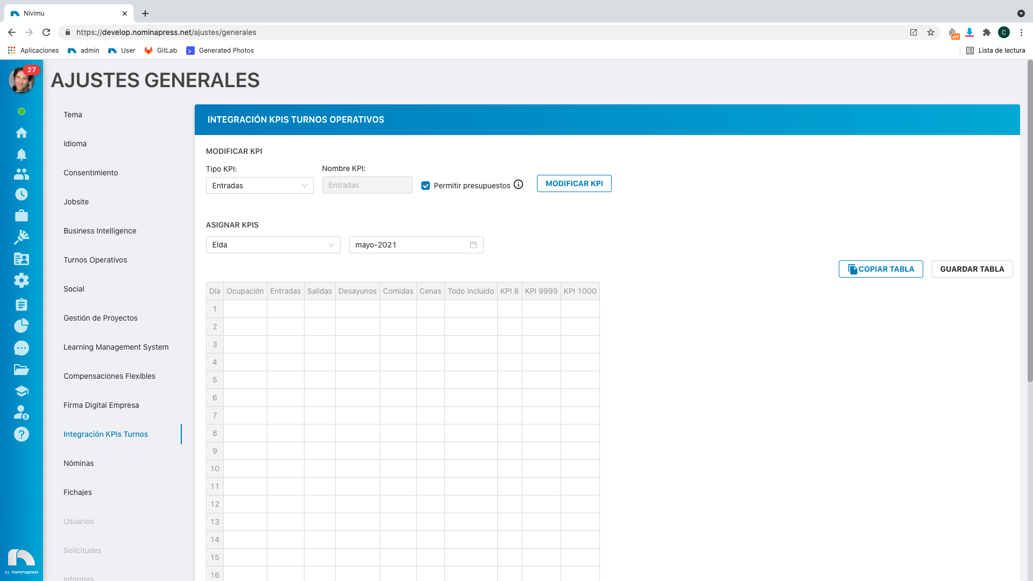1033x581 pixels.
Task: Click the page vertical scrollbar
Action: pyautogui.click(x=1030, y=221)
